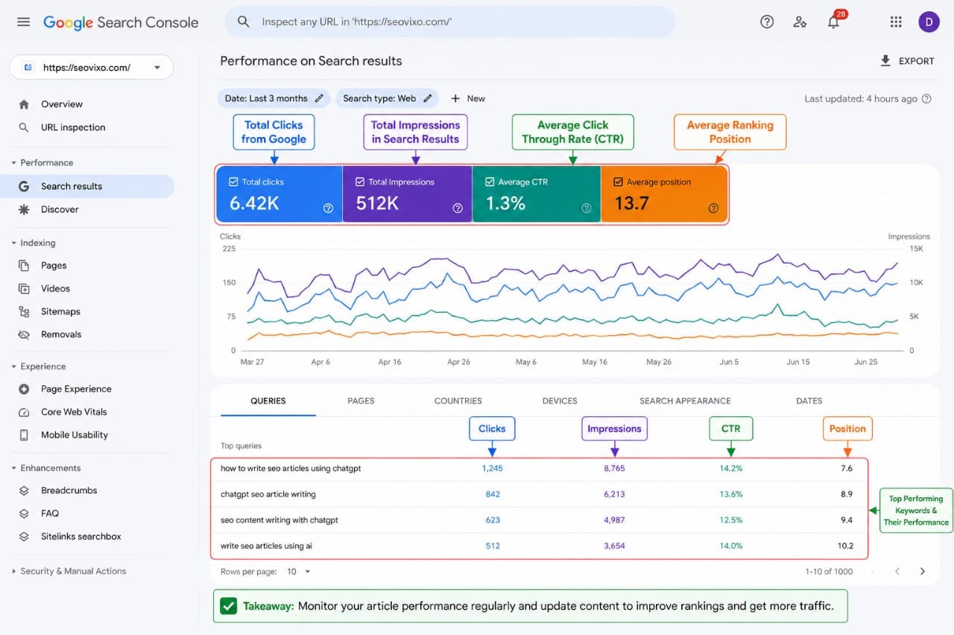The width and height of the screenshot is (954, 635).
Task: Open the manage users icon in header
Action: [x=800, y=22]
